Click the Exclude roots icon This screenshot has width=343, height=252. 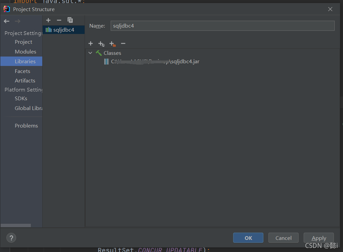point(112,44)
